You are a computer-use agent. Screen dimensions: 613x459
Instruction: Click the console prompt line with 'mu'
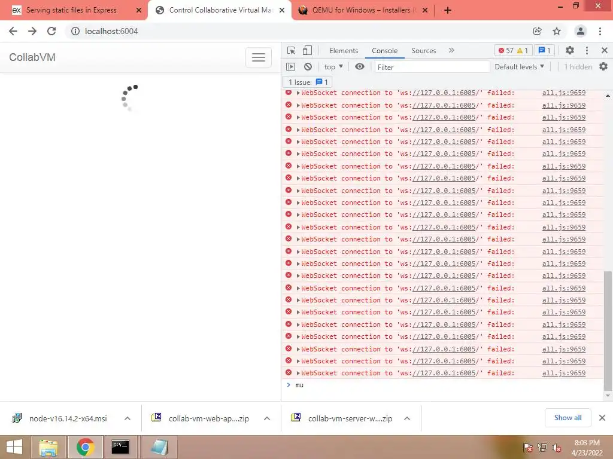click(x=442, y=385)
